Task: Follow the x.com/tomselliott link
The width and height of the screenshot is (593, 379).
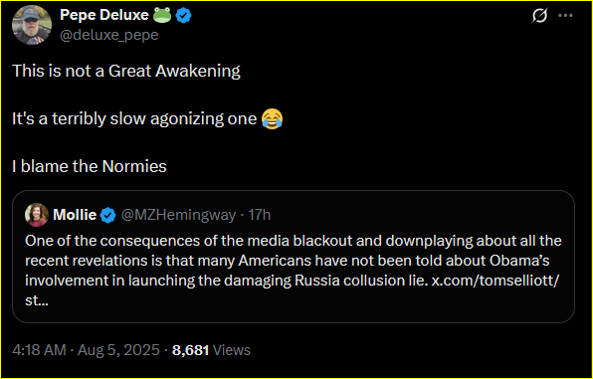Action: pyautogui.click(x=495, y=282)
